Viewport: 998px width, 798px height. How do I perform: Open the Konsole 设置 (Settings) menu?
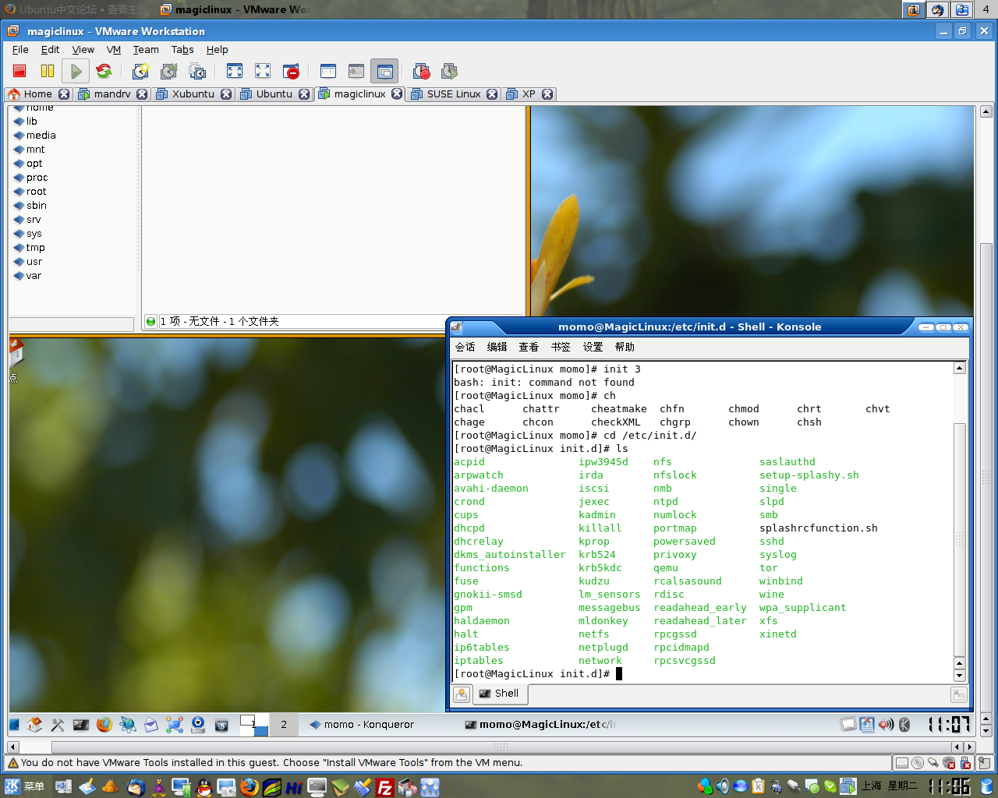[593, 347]
